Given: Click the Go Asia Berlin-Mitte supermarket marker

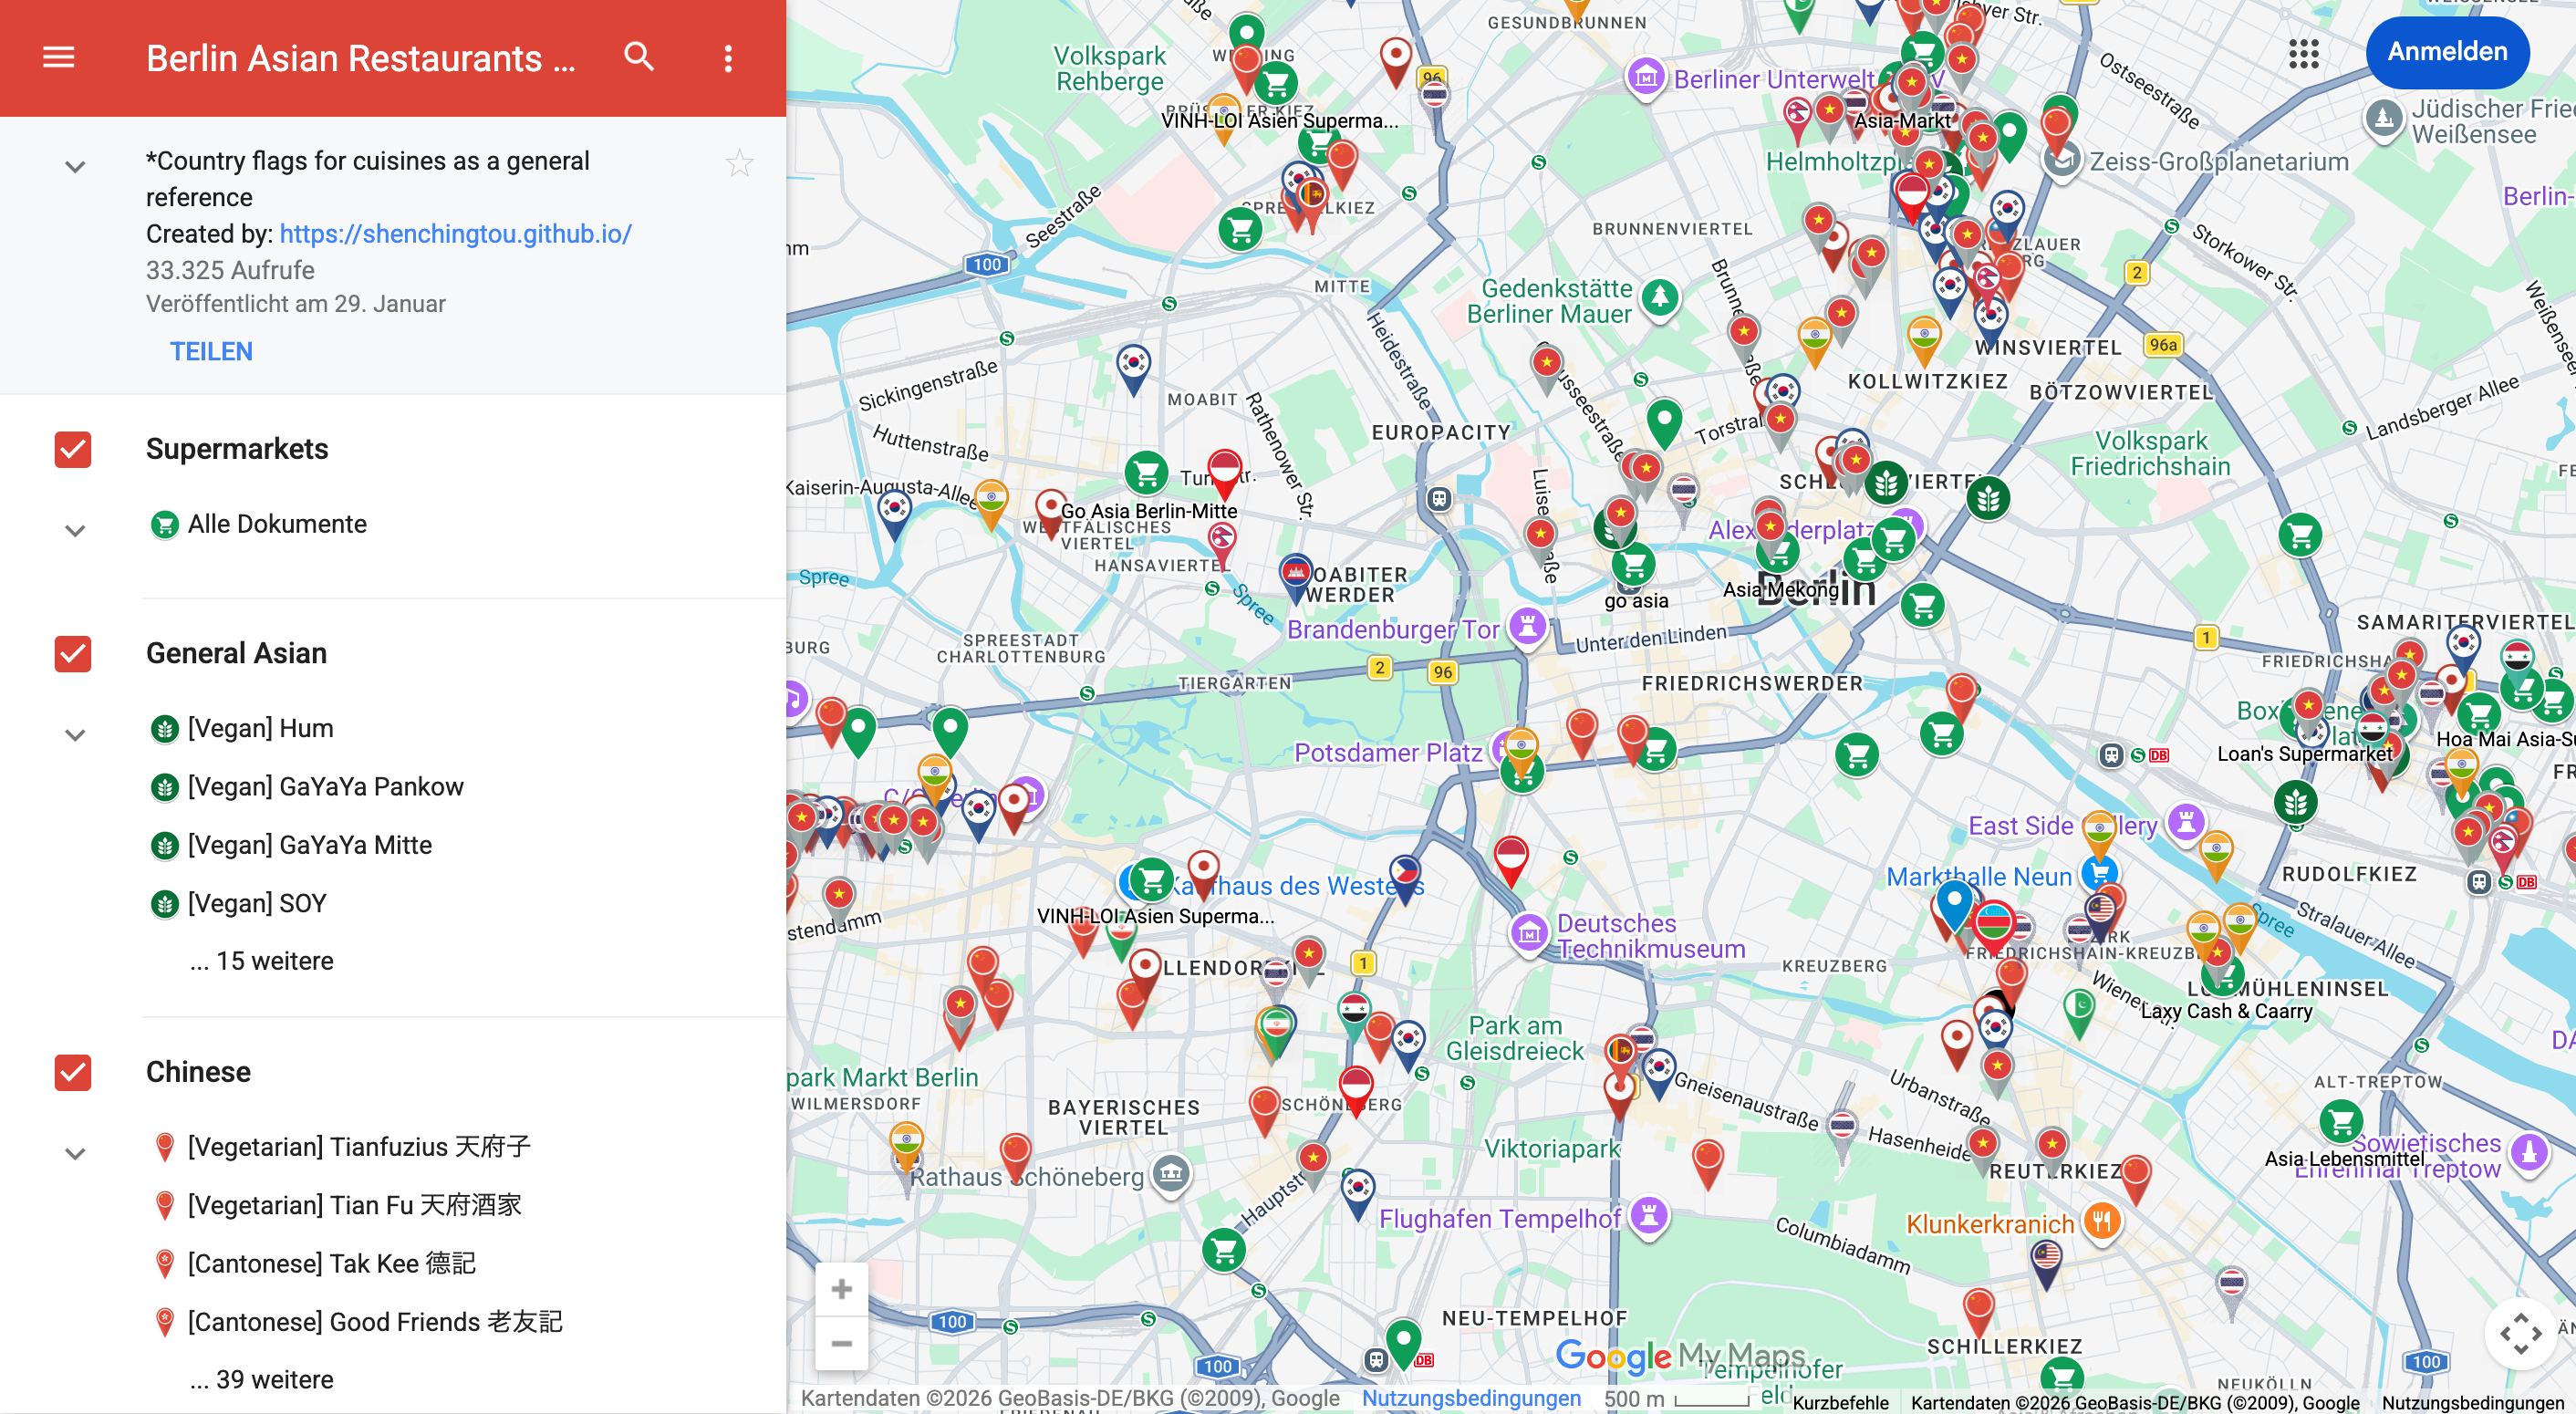Looking at the screenshot, I should 1147,471.
